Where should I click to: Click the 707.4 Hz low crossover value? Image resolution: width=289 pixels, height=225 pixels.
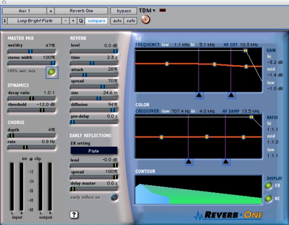pyautogui.click(x=181, y=111)
